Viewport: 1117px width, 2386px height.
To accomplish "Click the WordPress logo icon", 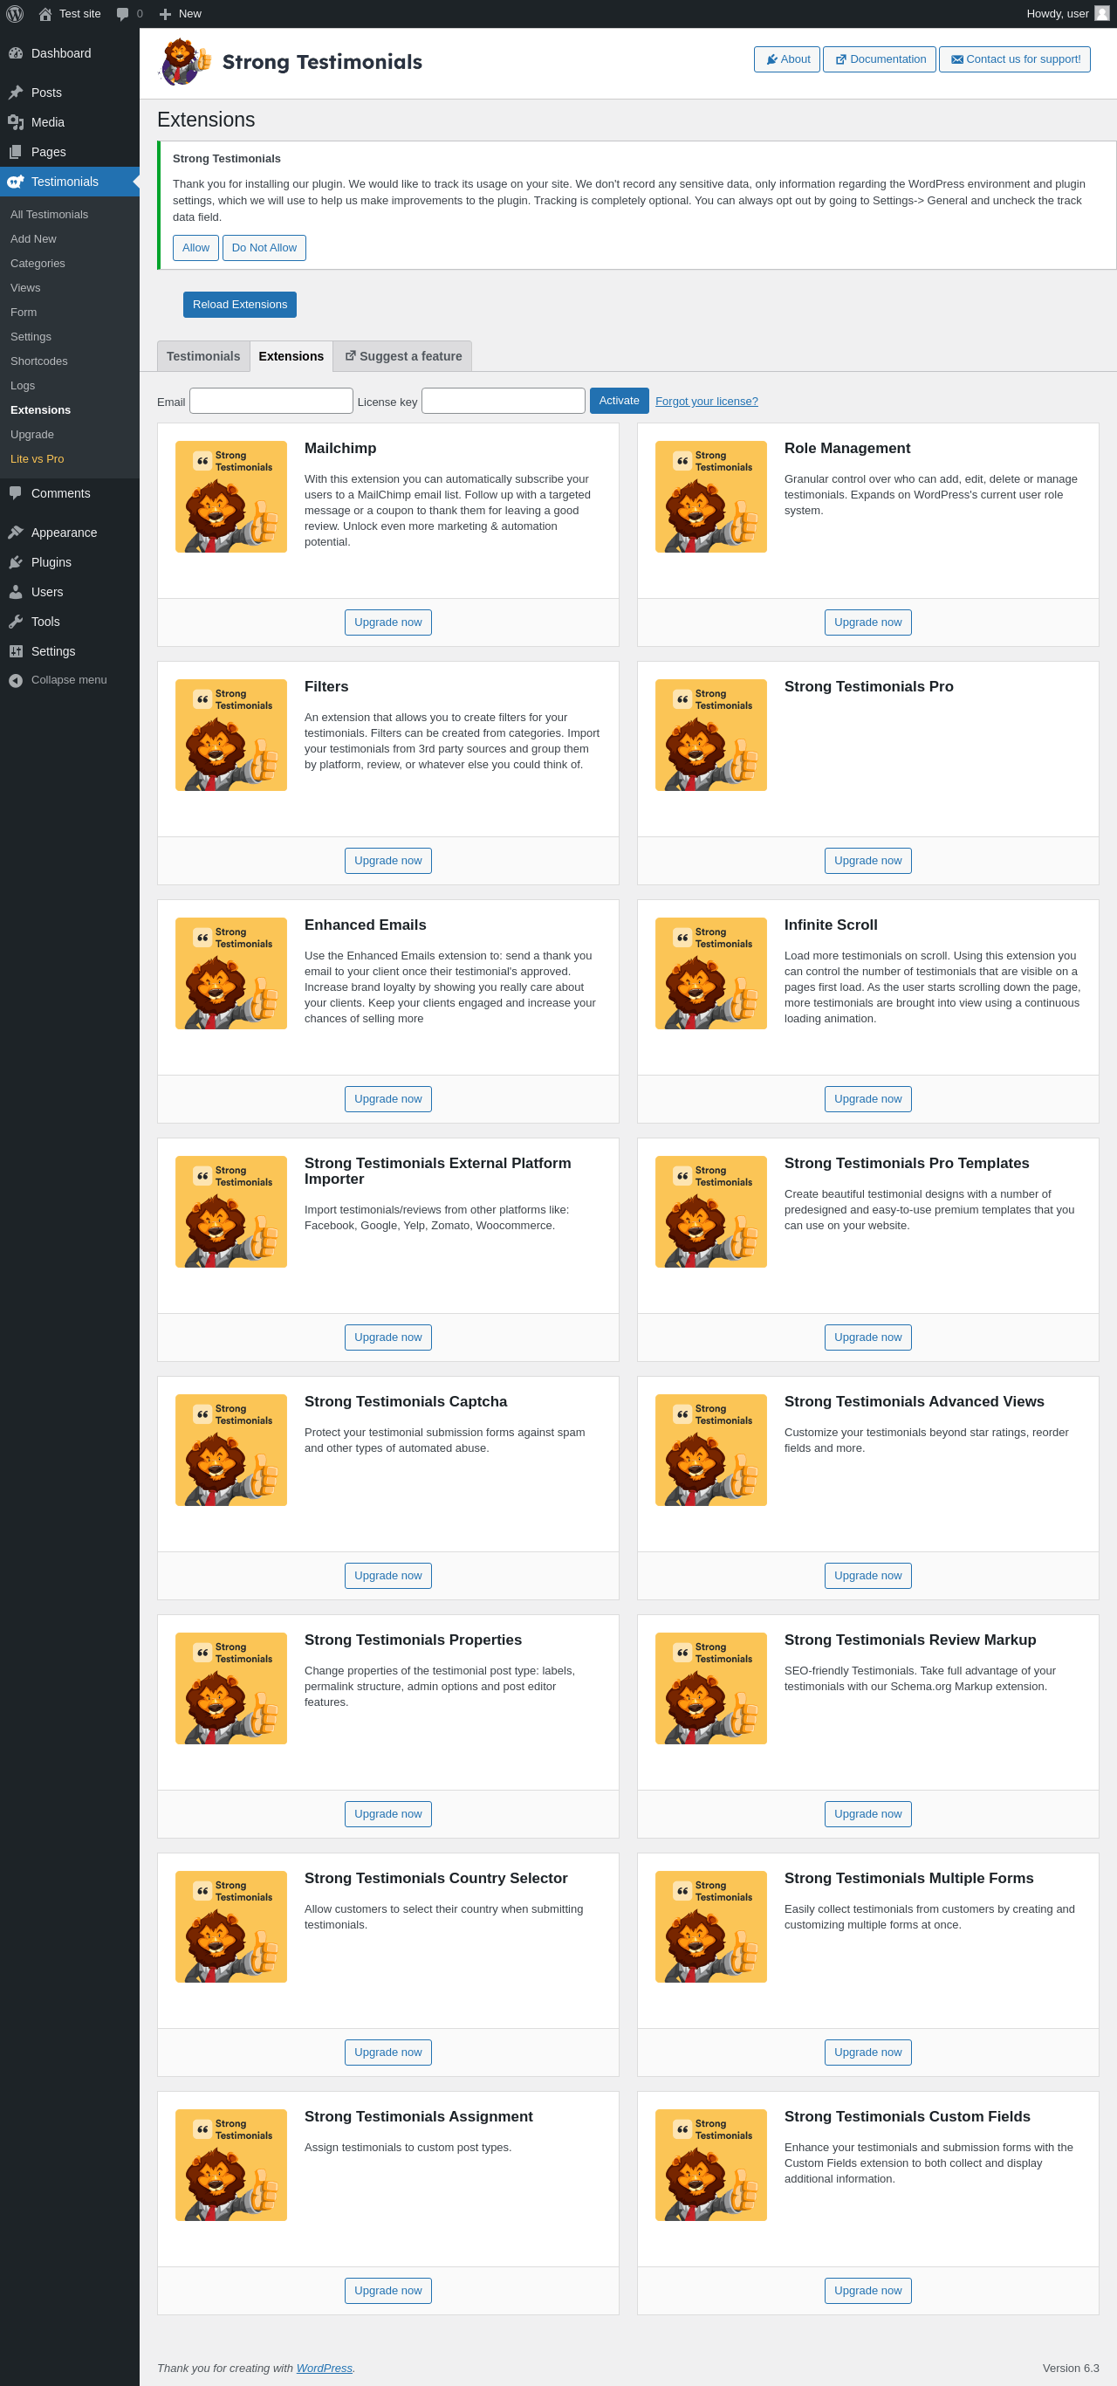I will [x=15, y=14].
